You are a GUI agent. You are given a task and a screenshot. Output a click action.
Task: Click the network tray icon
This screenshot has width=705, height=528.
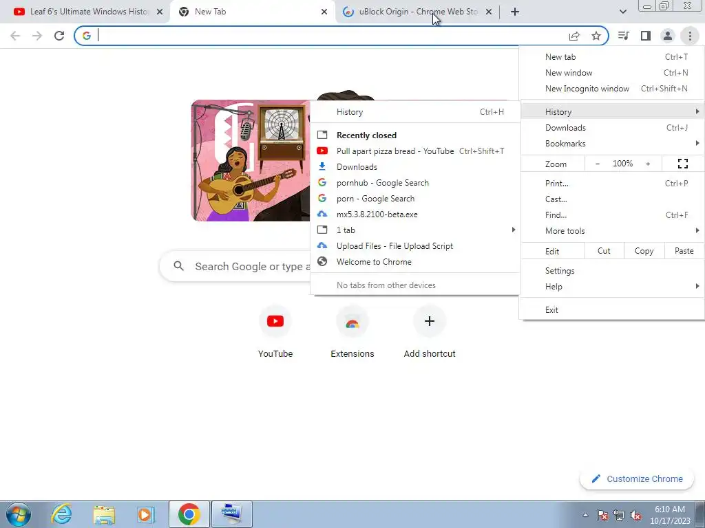[x=619, y=515]
